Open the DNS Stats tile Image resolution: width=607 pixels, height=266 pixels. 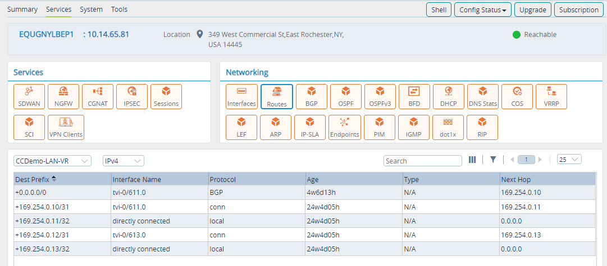[x=483, y=96]
